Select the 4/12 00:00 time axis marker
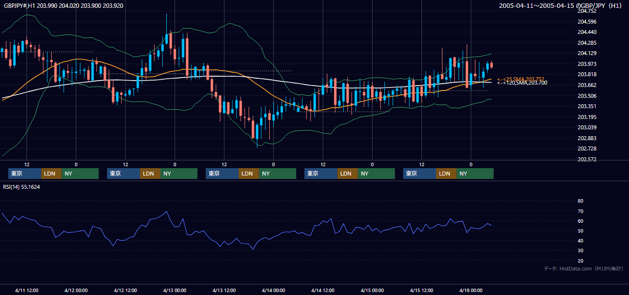 point(76,290)
